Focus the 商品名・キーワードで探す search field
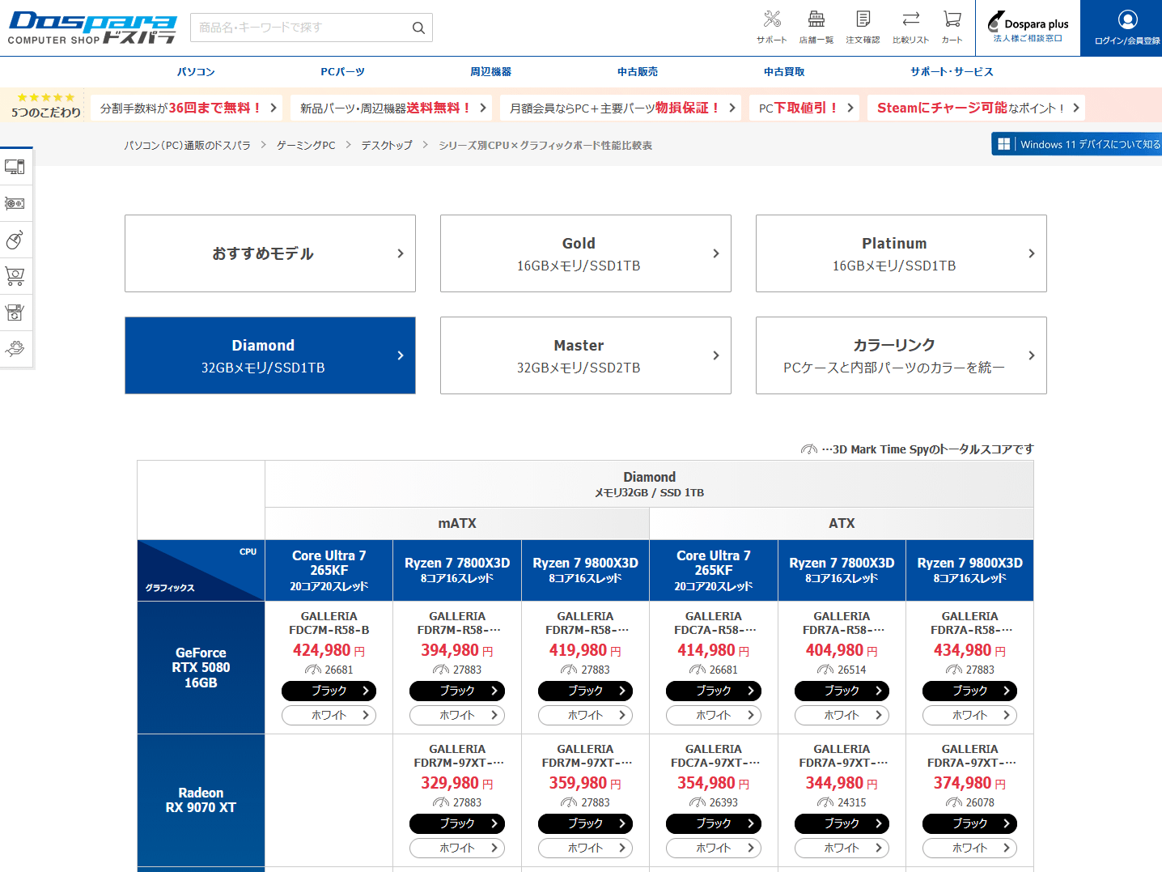 pyautogui.click(x=299, y=28)
